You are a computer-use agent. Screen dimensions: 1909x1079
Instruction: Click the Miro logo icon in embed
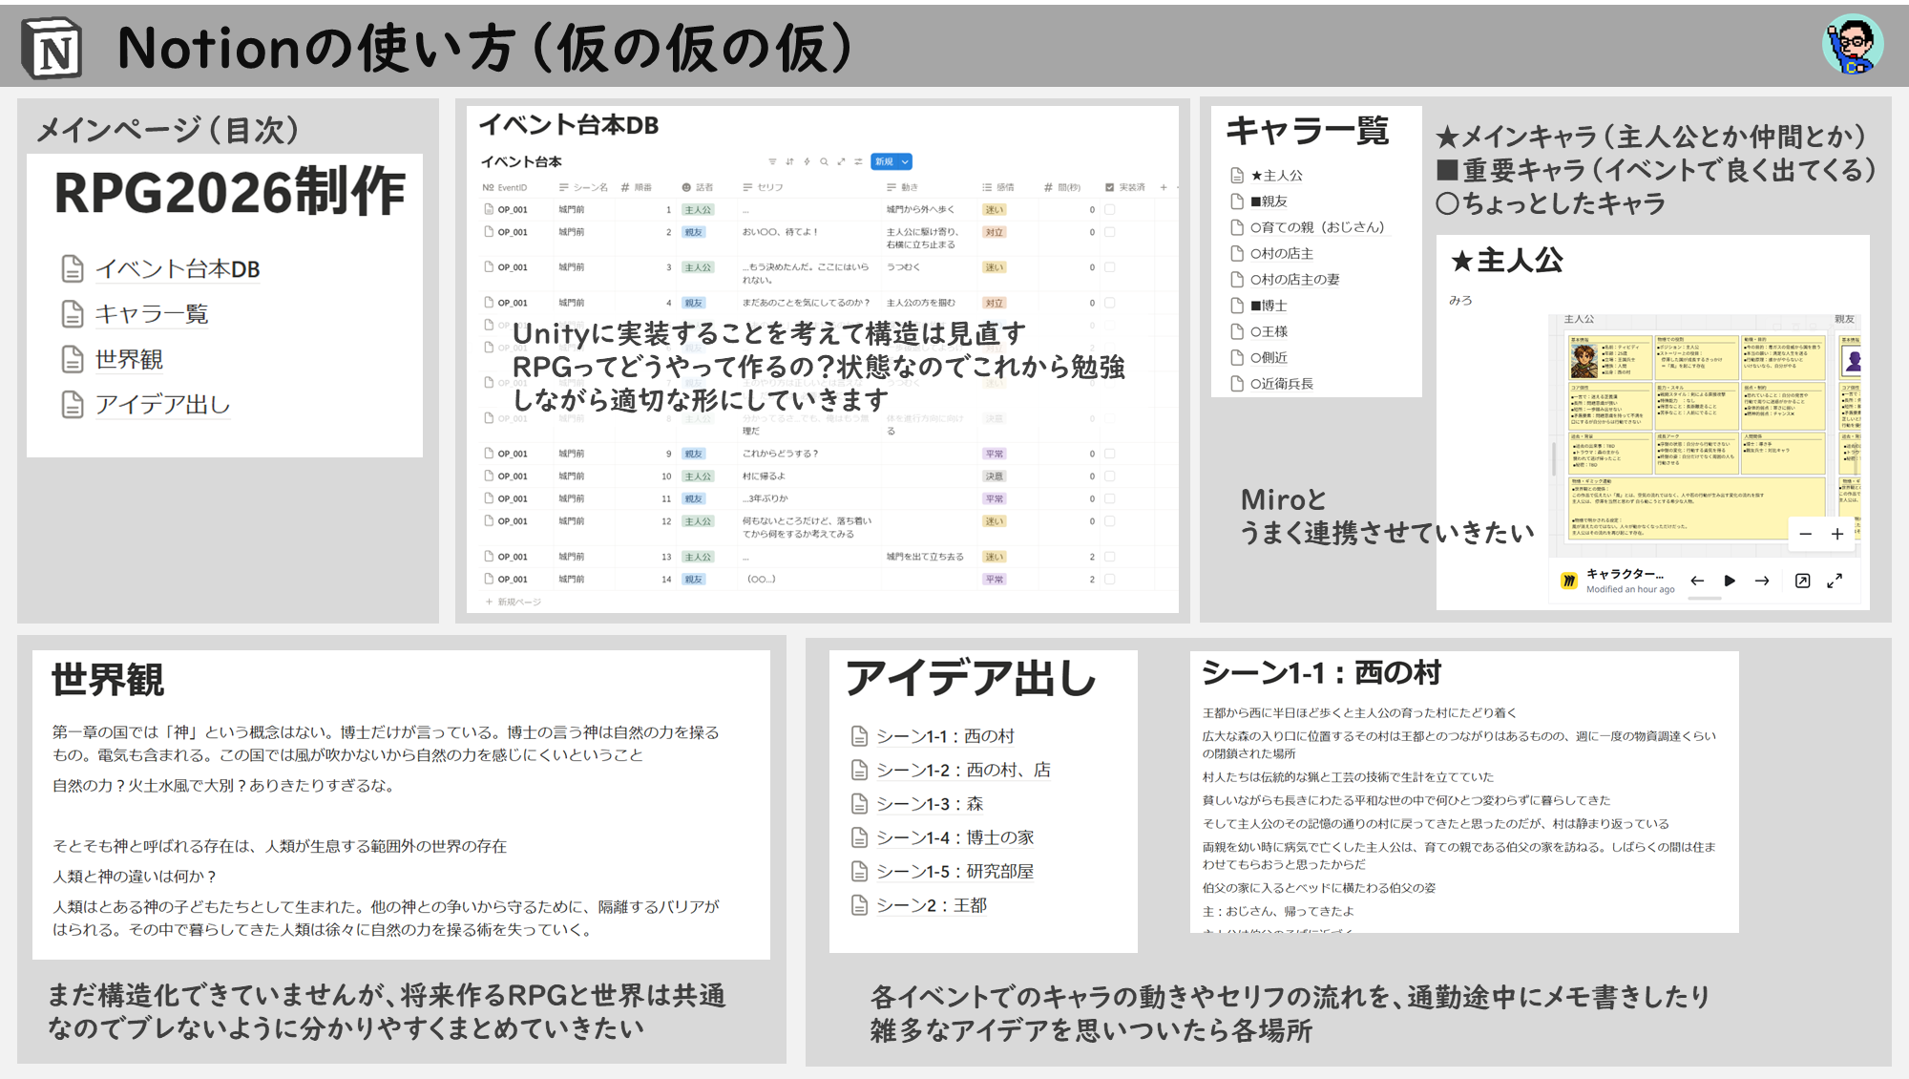point(1568,581)
